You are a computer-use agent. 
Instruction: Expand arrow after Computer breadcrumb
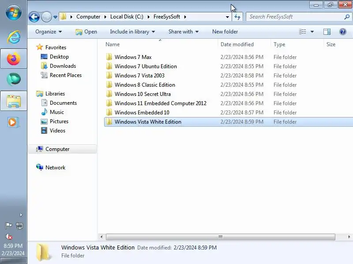(105, 17)
